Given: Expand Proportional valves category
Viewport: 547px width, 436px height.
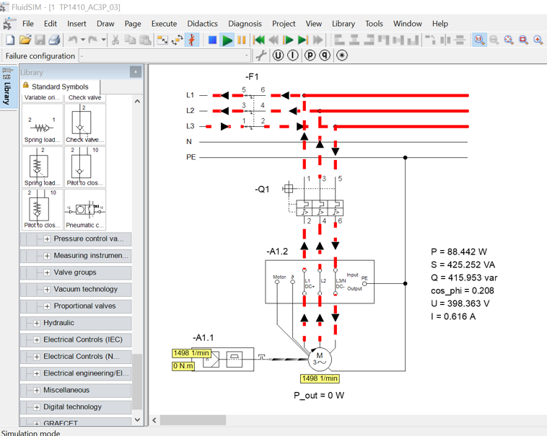Looking at the screenshot, I should (x=47, y=306).
